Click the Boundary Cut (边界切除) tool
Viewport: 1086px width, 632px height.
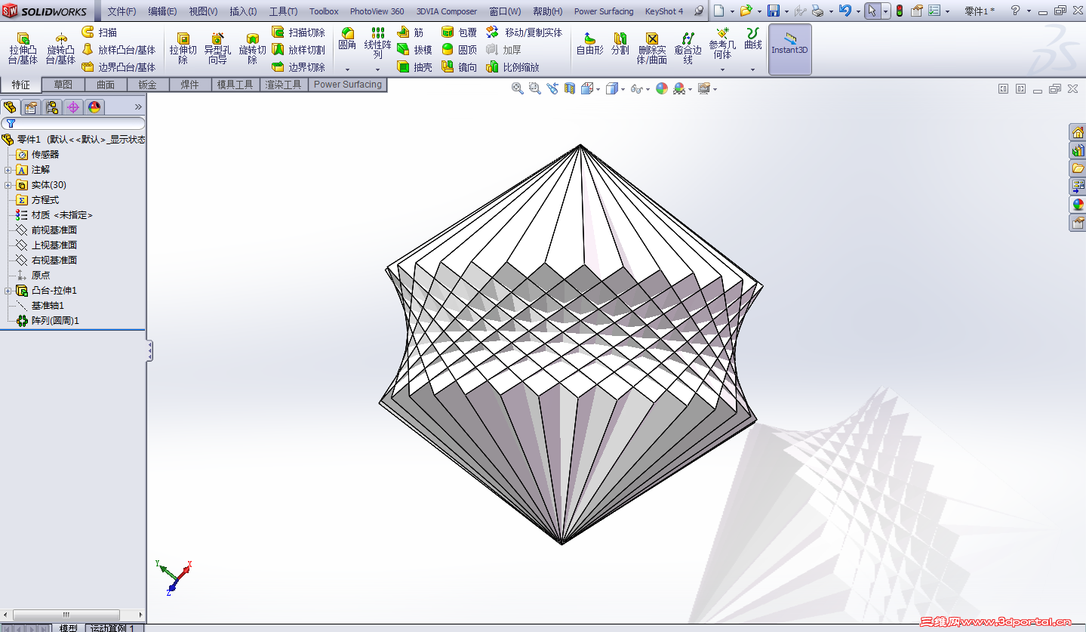298,67
